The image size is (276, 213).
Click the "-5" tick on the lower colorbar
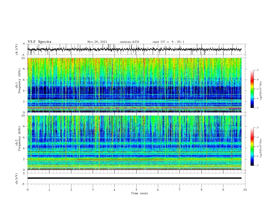click(257, 147)
